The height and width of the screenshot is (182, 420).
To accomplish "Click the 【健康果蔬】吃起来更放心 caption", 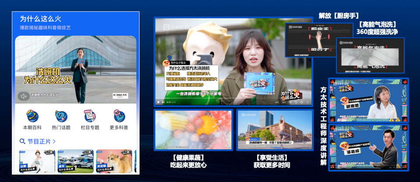I will [x=189, y=161].
